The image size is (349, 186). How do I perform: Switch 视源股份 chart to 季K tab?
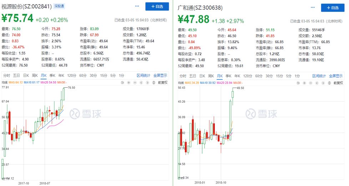click(x=52, y=76)
